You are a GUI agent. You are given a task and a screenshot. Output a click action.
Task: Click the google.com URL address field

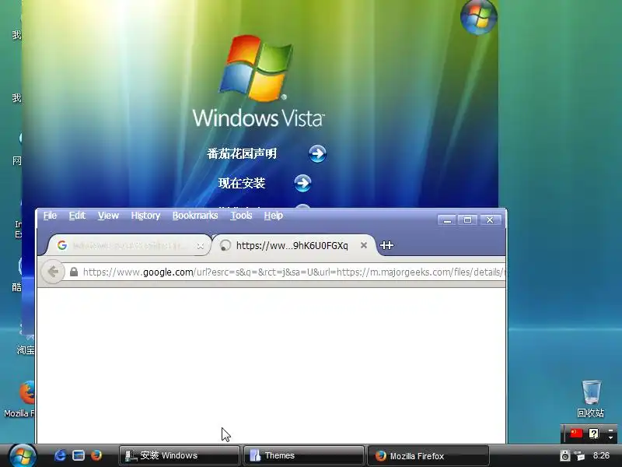[294, 272]
